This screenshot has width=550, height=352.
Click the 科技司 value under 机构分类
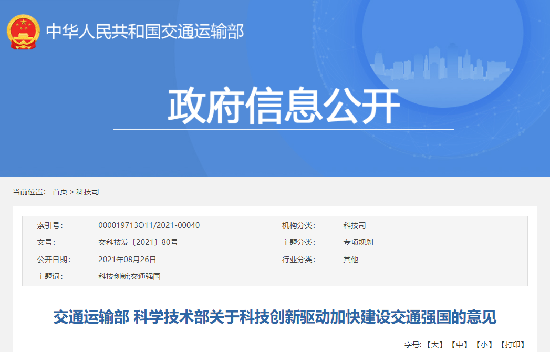pyautogui.click(x=354, y=225)
